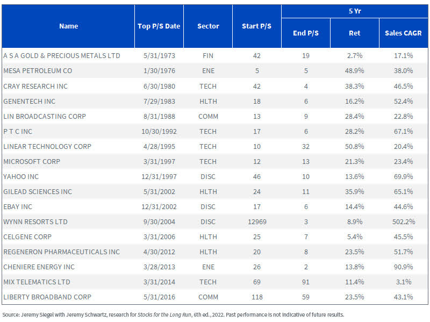Select the Start P/S value 118
This screenshot has height=322, width=430.
point(257,297)
